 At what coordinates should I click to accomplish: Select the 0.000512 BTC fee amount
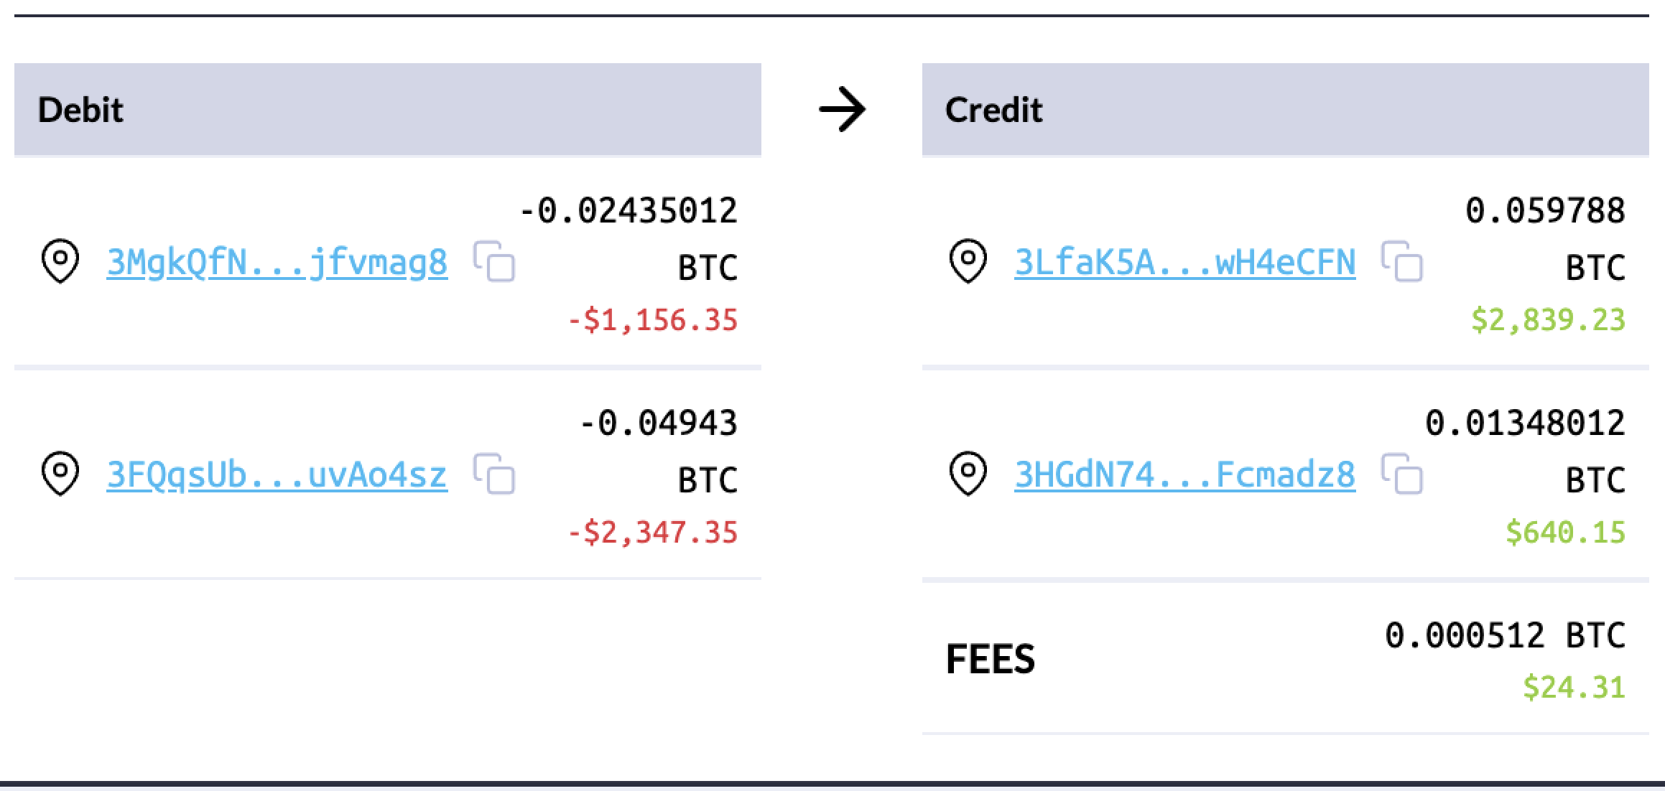[1504, 636]
